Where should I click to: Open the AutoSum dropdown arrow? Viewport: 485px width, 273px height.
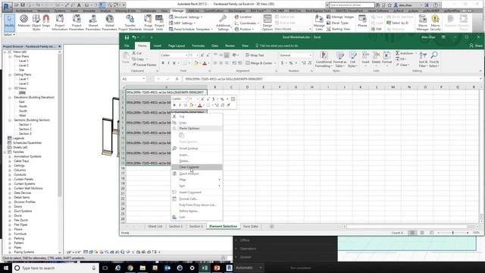click(x=415, y=53)
